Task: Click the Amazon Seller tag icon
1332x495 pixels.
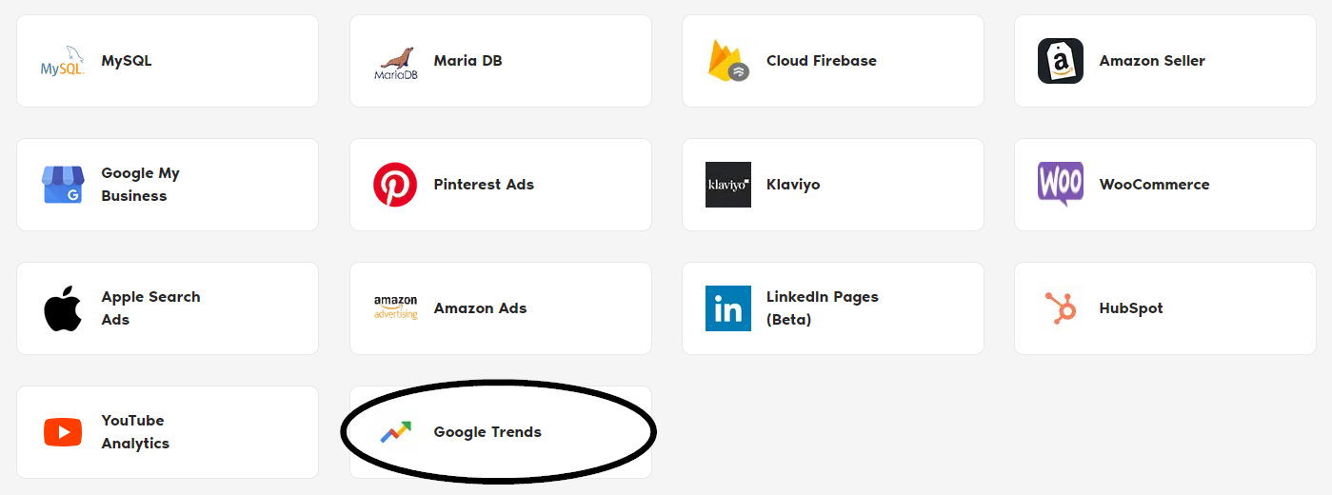Action: coord(1061,61)
